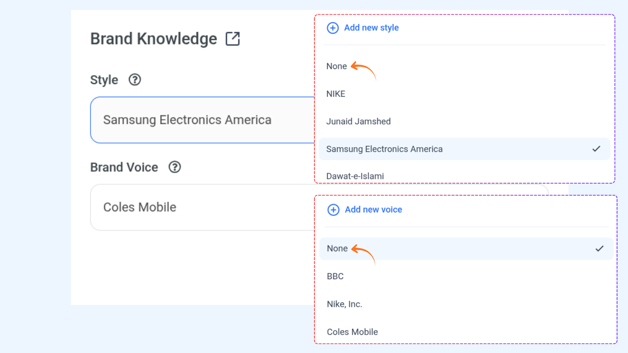Select None in the voice list
This screenshot has width=628, height=353.
pyautogui.click(x=337, y=249)
